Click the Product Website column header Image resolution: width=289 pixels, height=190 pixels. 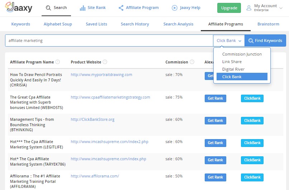[86, 62]
